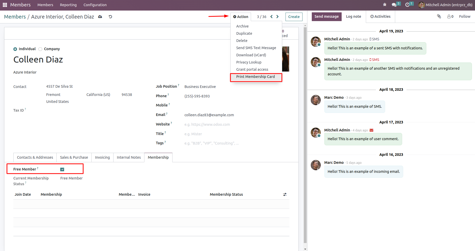Image resolution: width=475 pixels, height=251 pixels.
Task: Click the red envelope email icon in chatter
Action: point(372,130)
